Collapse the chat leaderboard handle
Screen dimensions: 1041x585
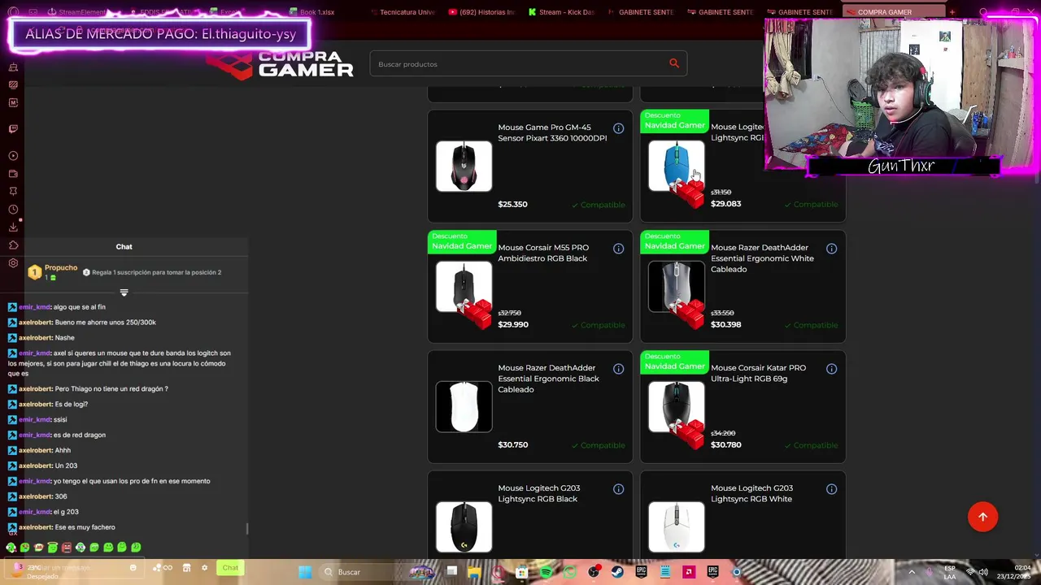point(124,292)
